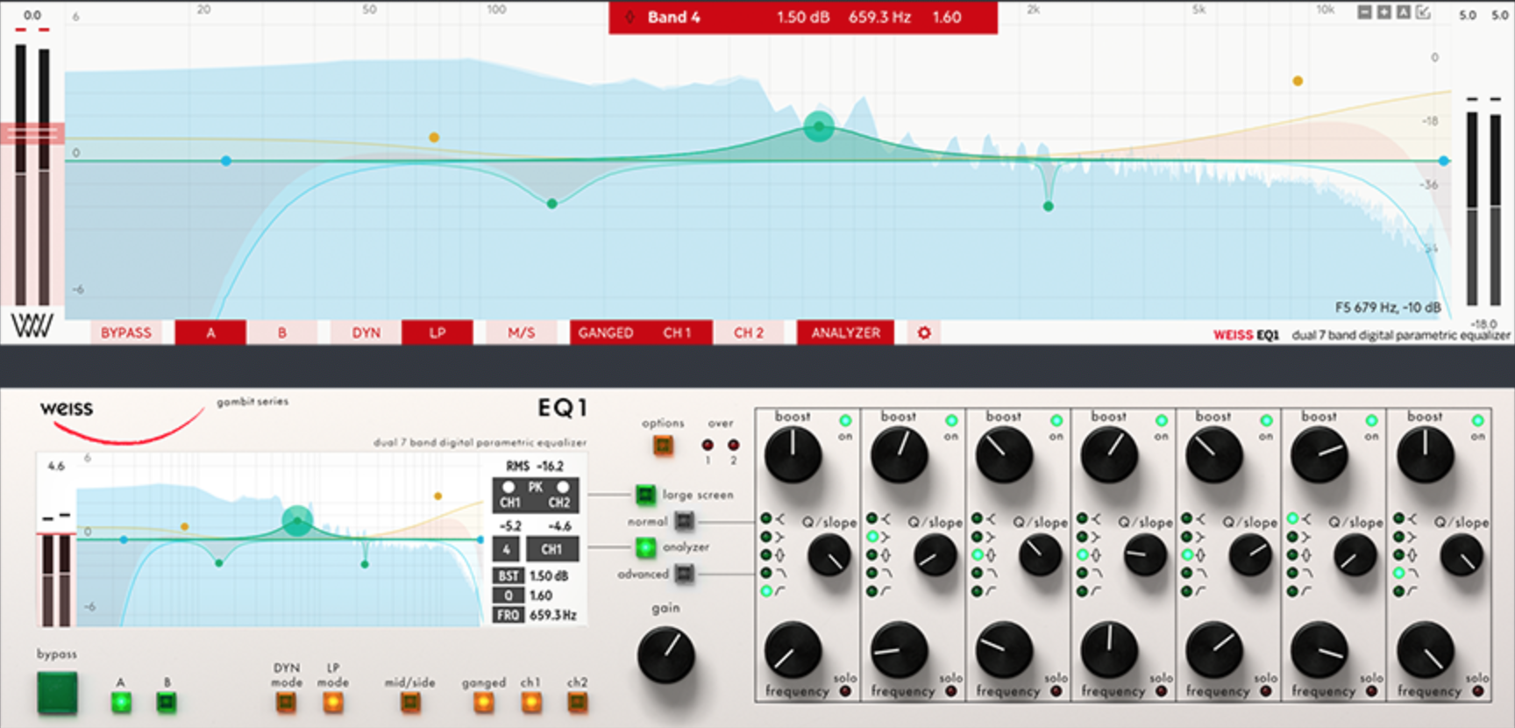Click the orange options button
1515x728 pixels.
point(663,446)
